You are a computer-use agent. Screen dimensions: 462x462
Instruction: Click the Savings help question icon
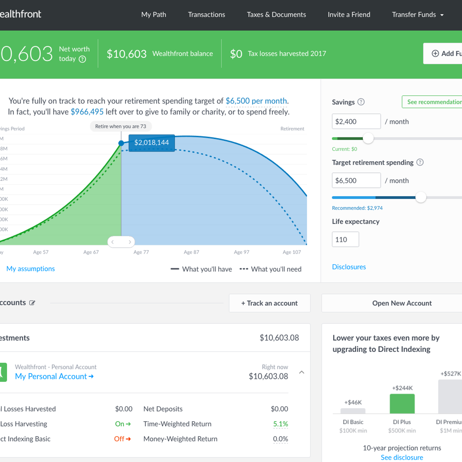(x=361, y=102)
